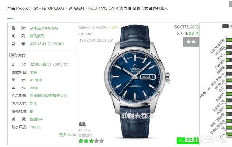Go to 碟飞系列 breadcrumb
Viewport: 232px width, 147px height.
pyautogui.click(x=76, y=8)
